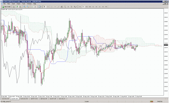The width and height of the screenshot is (169, 103).
Task: Click the 'For Help, press F1' status text
Action: coord(6,101)
